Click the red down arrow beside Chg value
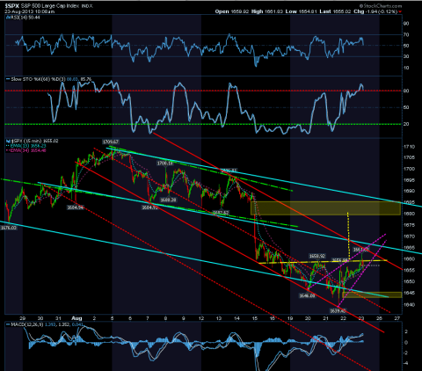Image resolution: width=422 pixels, height=371 pixels. click(400, 11)
